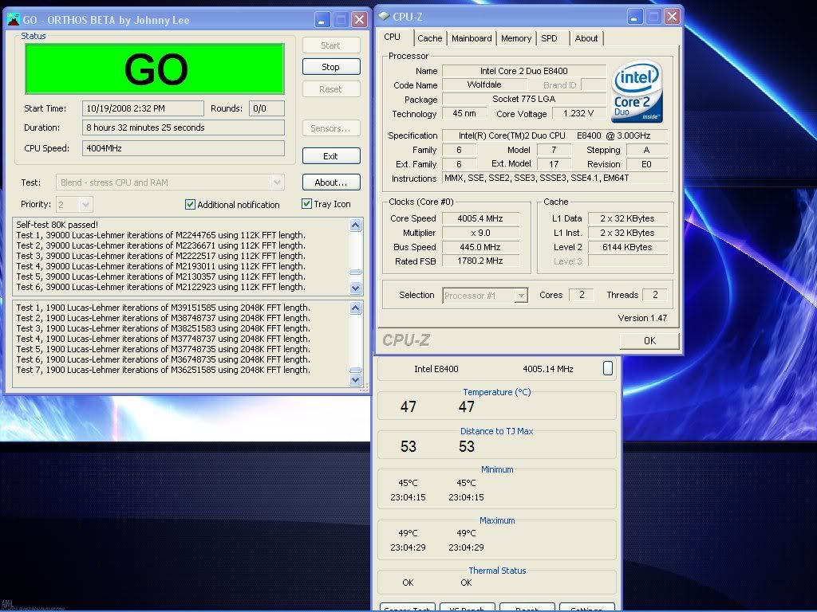Click the 4005.14 MHz reading beside Intel E8400
This screenshot has height=612, width=817.
(547, 369)
